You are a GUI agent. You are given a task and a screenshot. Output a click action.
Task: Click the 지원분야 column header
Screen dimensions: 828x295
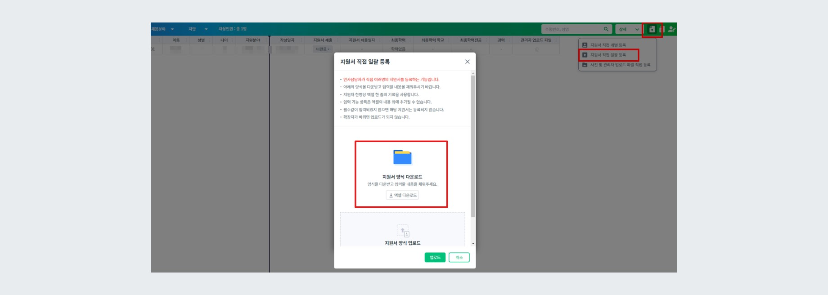pyautogui.click(x=252, y=40)
